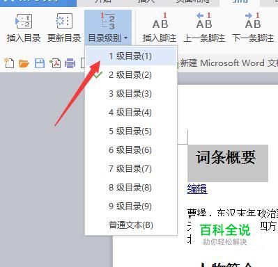Pick 6 级目录(6) in the dropdown list

(131, 150)
